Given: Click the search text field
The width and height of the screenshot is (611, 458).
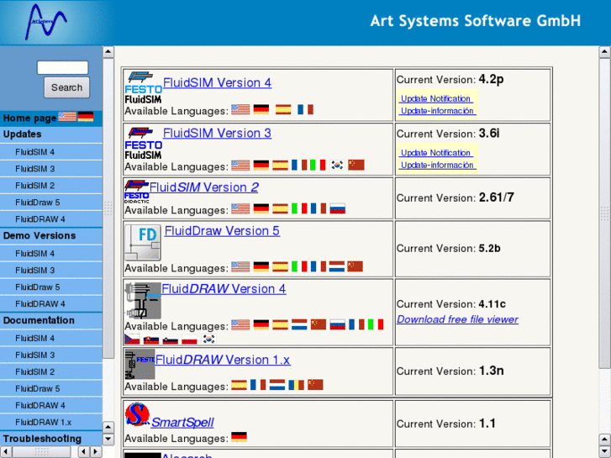Looking at the screenshot, I should pyautogui.click(x=62, y=67).
